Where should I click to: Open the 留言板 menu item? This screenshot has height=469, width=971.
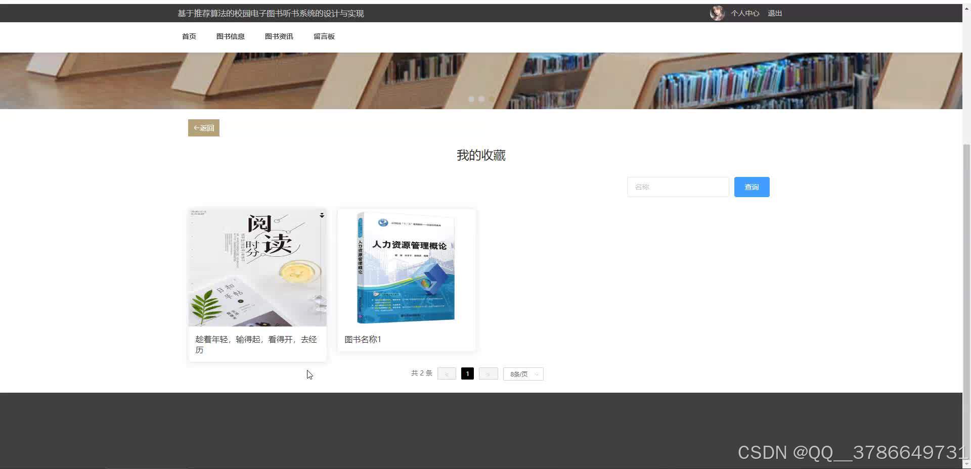pos(324,36)
